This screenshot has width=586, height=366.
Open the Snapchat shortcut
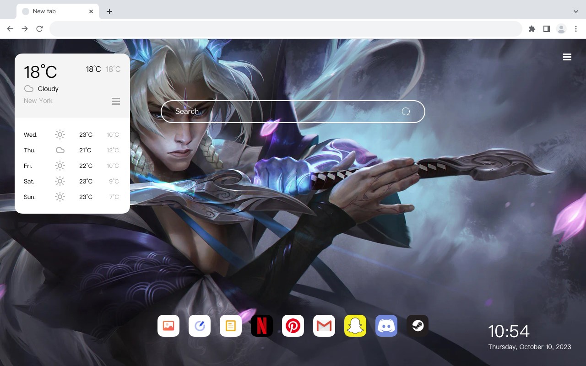[x=355, y=326]
